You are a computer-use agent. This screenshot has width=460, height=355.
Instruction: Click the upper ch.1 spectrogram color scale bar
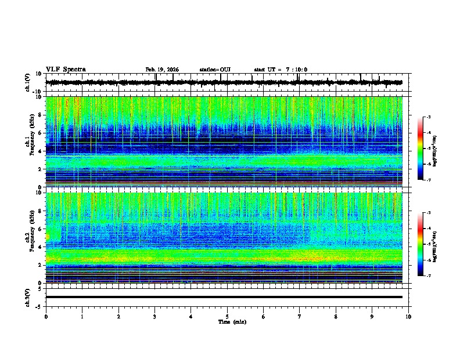(421, 148)
